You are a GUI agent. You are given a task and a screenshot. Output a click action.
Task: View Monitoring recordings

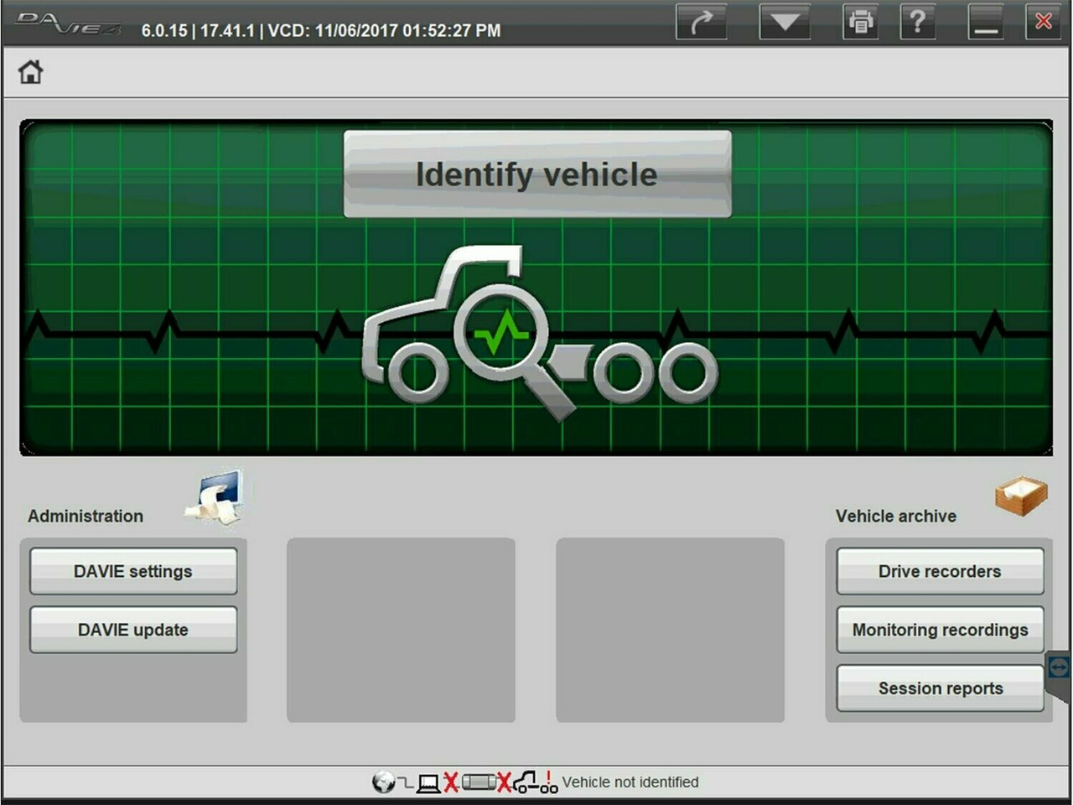pyautogui.click(x=939, y=630)
